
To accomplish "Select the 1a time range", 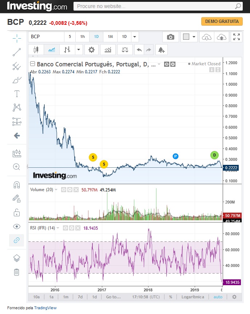I will (51, 297).
